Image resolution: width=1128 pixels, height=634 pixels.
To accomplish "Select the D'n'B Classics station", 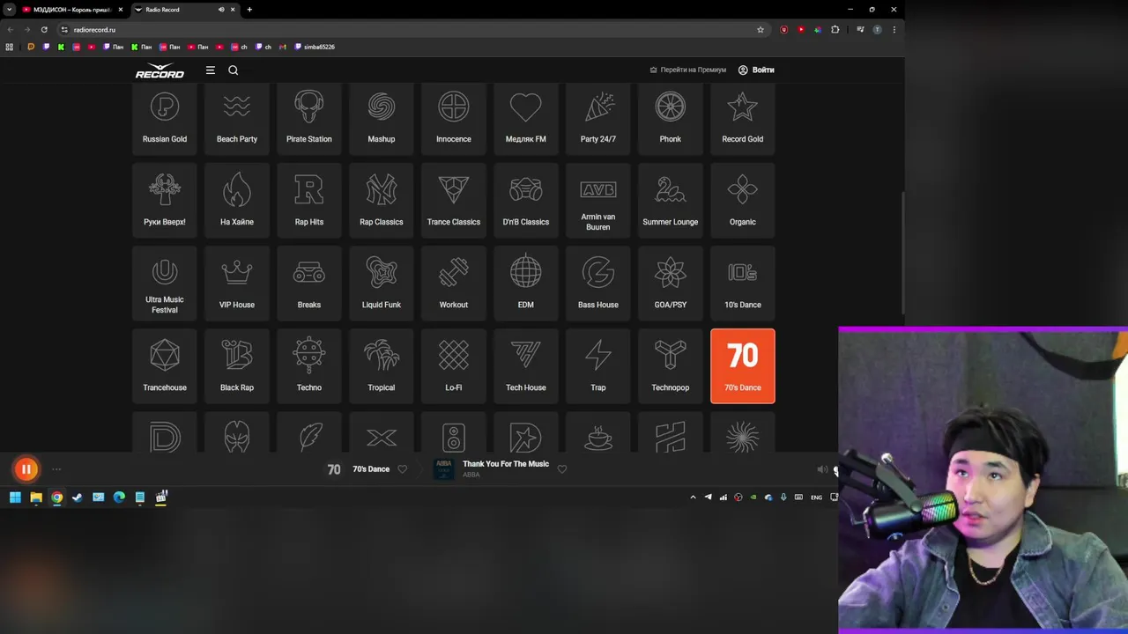I will coord(526,200).
